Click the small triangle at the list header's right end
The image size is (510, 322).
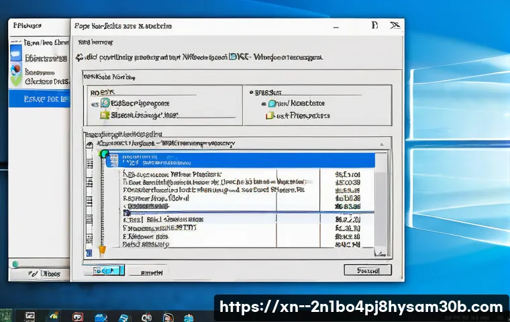tap(382, 144)
